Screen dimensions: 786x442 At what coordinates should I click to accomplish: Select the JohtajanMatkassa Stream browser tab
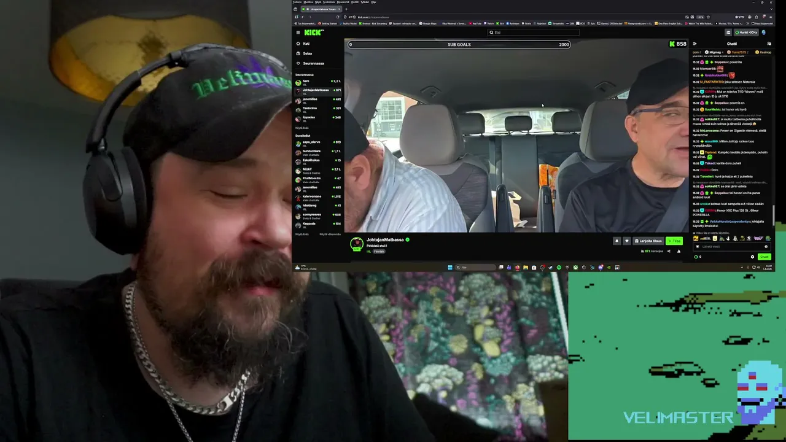(320, 9)
